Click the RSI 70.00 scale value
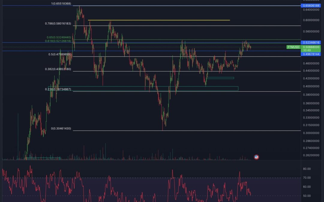Screen dimensions: 324x202 coord(307,178)
